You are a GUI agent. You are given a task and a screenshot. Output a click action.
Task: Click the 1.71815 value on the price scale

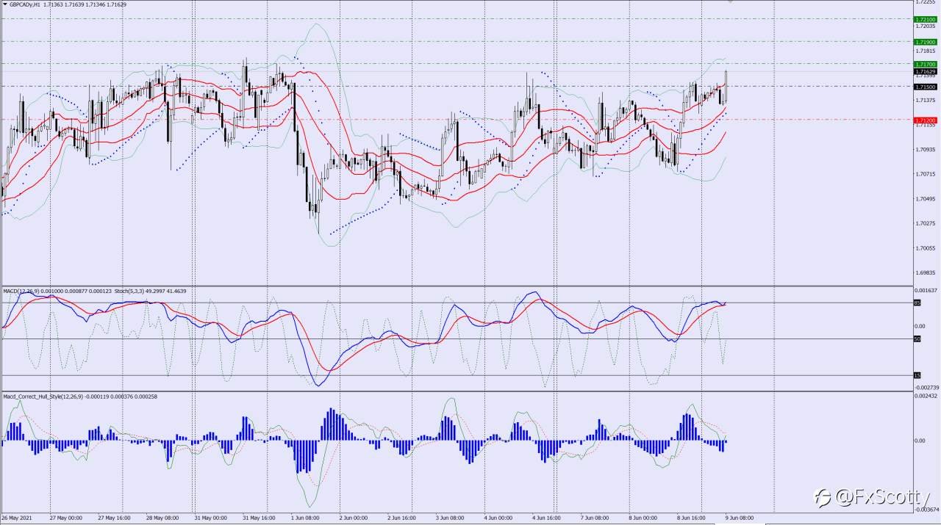tap(925, 51)
